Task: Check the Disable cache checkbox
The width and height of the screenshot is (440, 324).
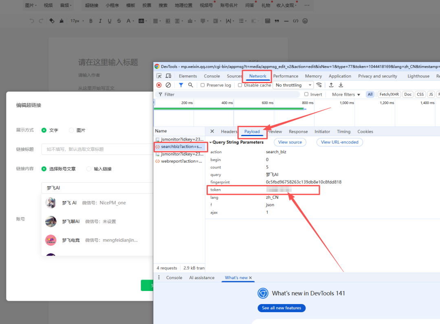Action: pyautogui.click(x=240, y=85)
